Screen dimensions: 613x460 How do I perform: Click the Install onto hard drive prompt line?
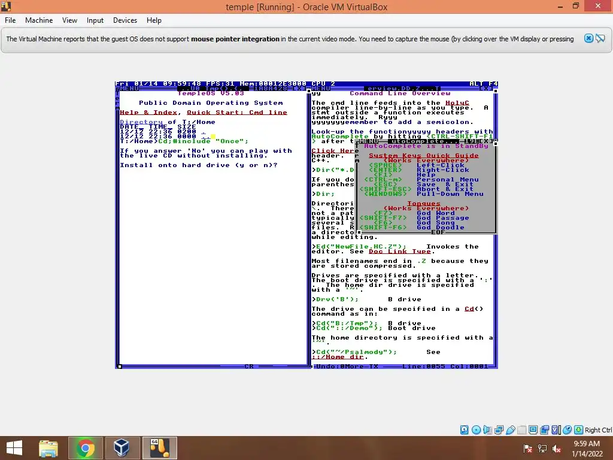[x=199, y=165]
